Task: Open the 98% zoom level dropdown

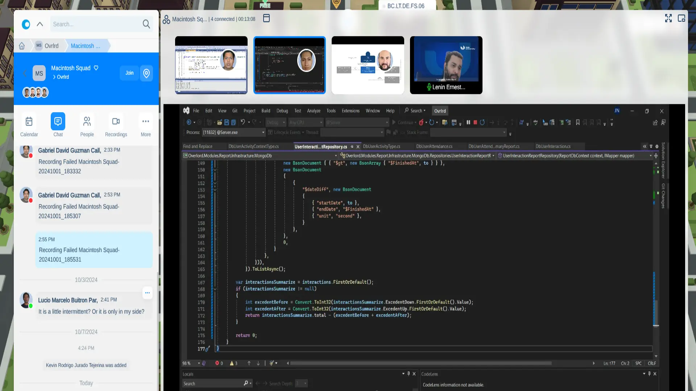Action: coord(199,363)
